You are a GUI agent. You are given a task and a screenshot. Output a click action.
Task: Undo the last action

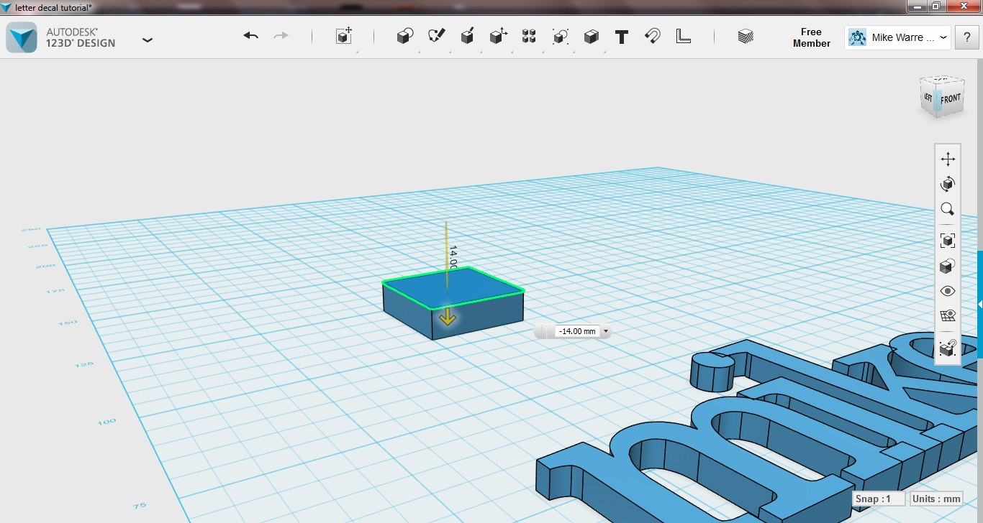[x=250, y=36]
